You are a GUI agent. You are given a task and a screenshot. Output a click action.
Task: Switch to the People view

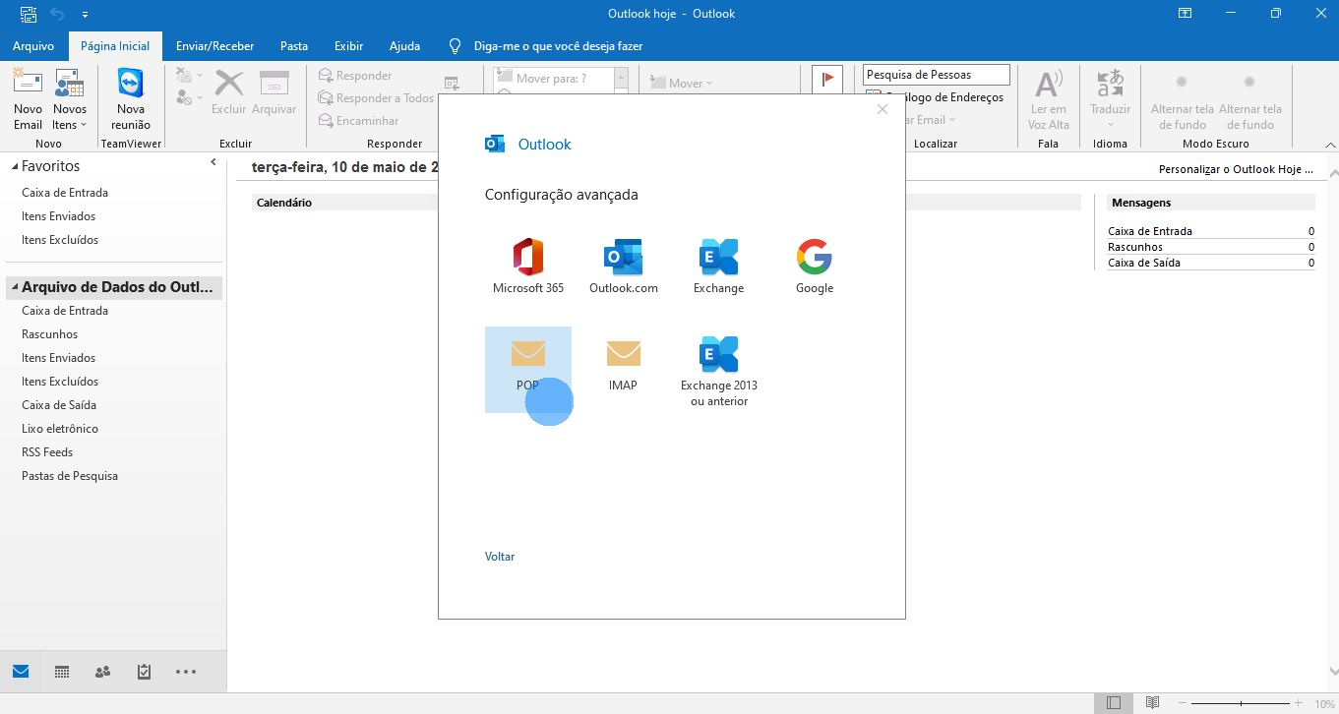103,672
